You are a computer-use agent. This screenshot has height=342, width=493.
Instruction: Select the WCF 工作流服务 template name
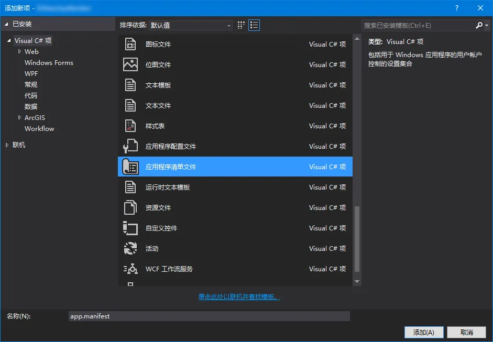[x=169, y=269]
